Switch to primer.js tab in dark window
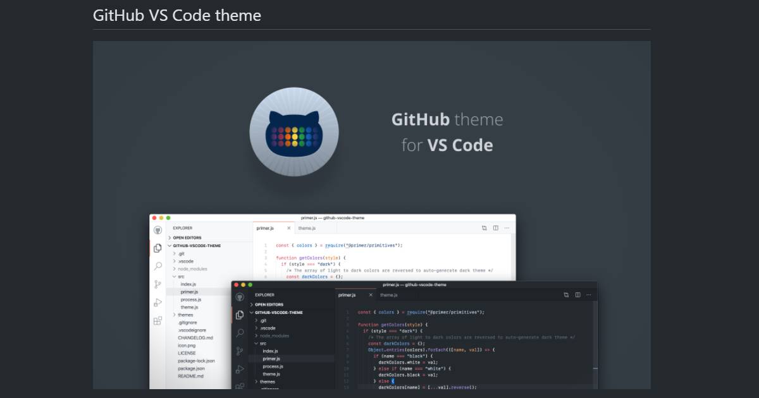The width and height of the screenshot is (759, 398). [355, 295]
